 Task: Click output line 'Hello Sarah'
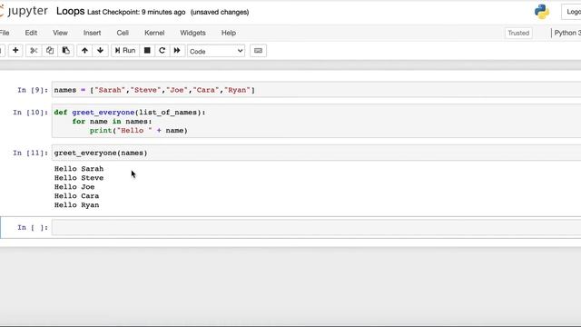coord(79,169)
